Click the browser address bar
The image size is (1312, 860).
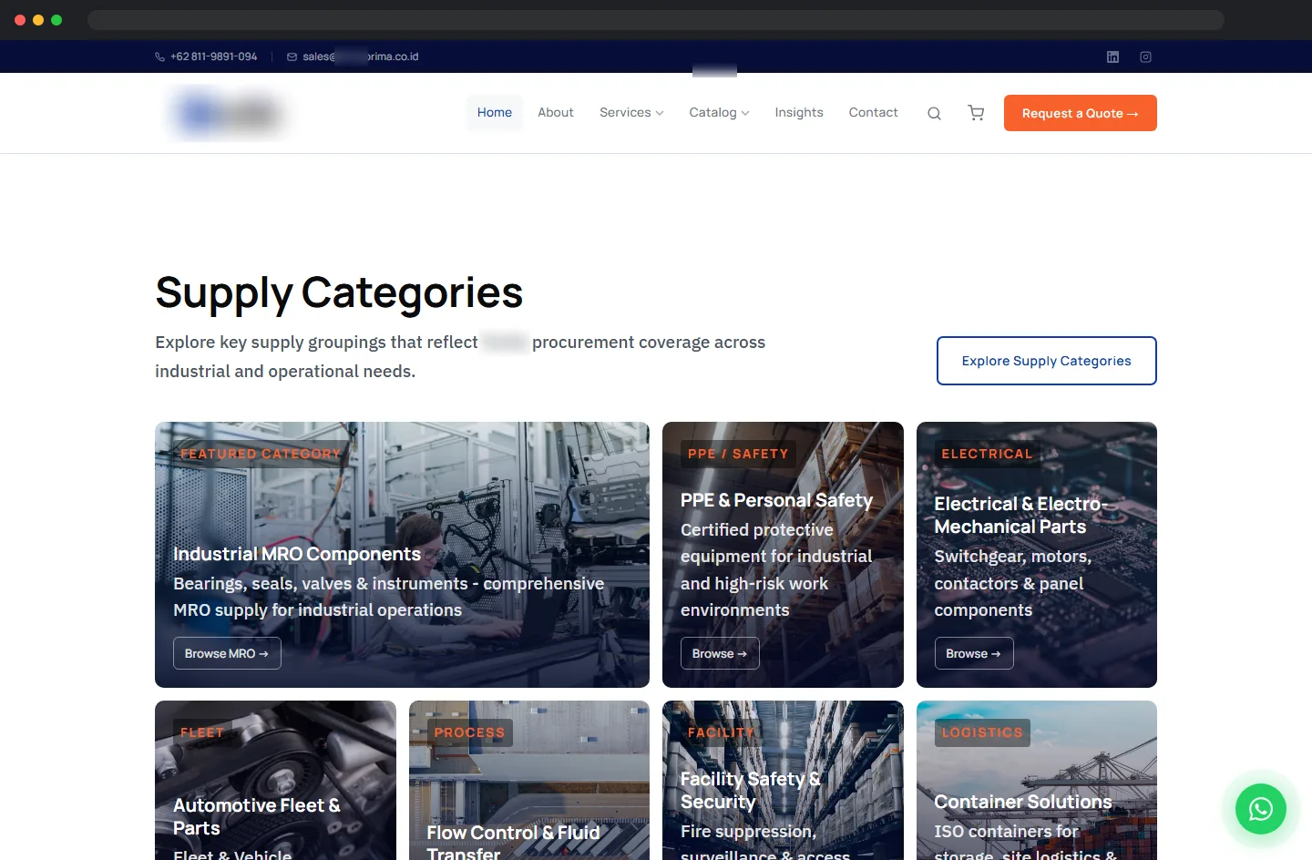coord(656,20)
